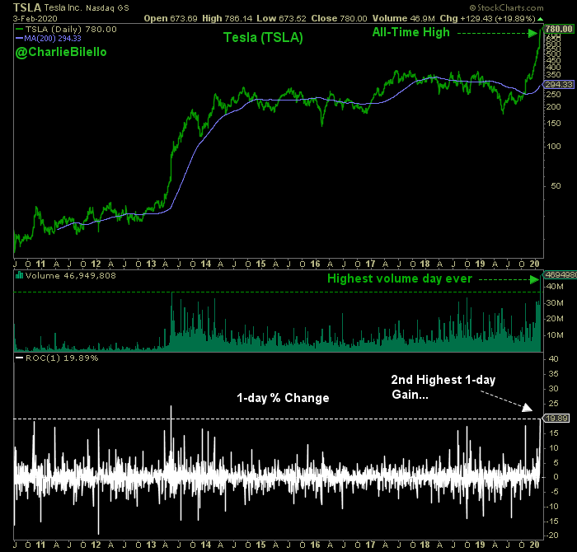Click the 19.89 tag on the ROC axis

[x=557, y=419]
